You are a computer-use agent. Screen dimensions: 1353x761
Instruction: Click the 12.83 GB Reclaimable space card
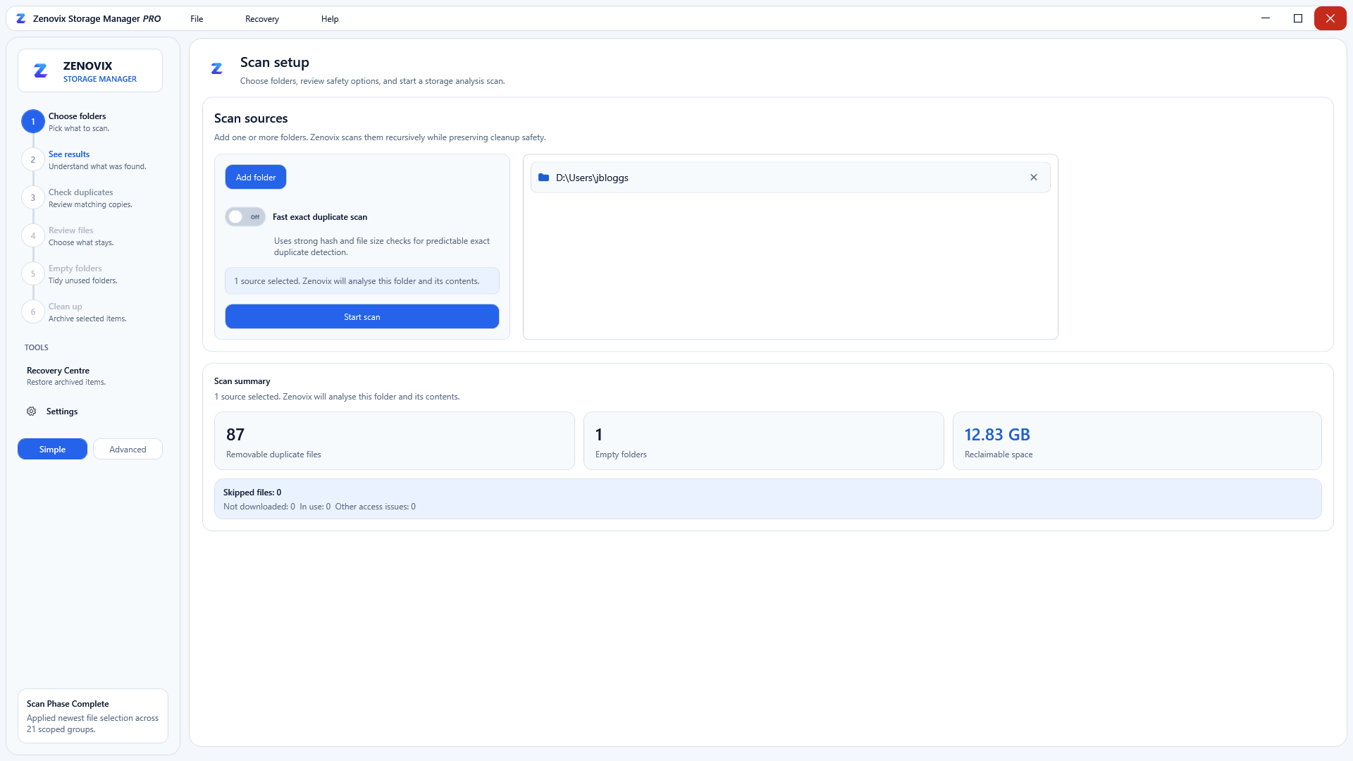point(1137,440)
